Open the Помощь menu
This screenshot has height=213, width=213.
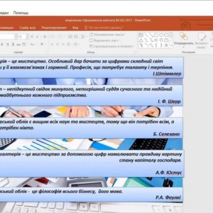pyautogui.click(x=21, y=13)
